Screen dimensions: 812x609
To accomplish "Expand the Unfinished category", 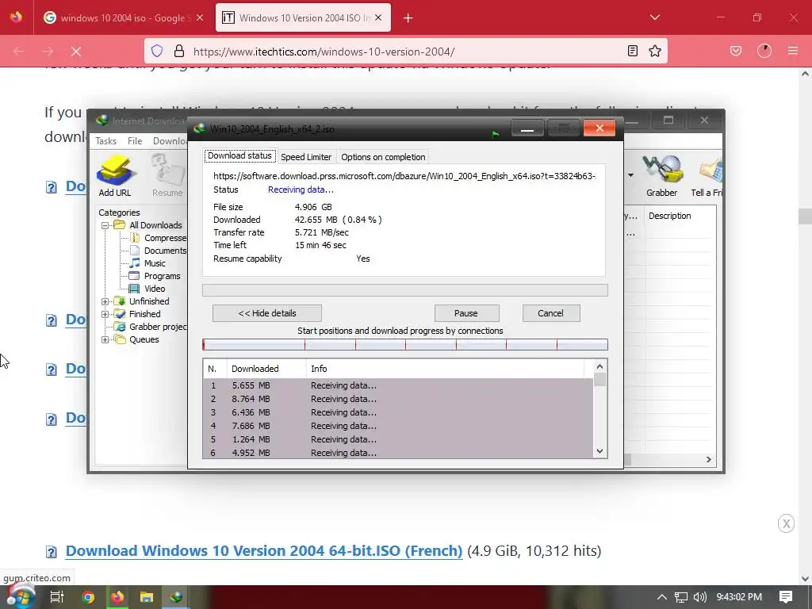I will (x=105, y=301).
